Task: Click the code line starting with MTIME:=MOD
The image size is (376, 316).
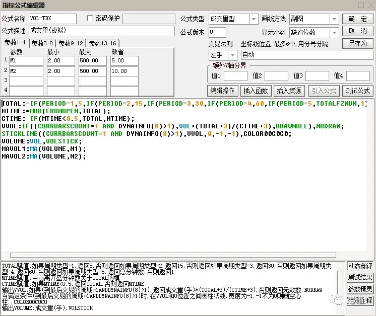Action: pos(55,111)
